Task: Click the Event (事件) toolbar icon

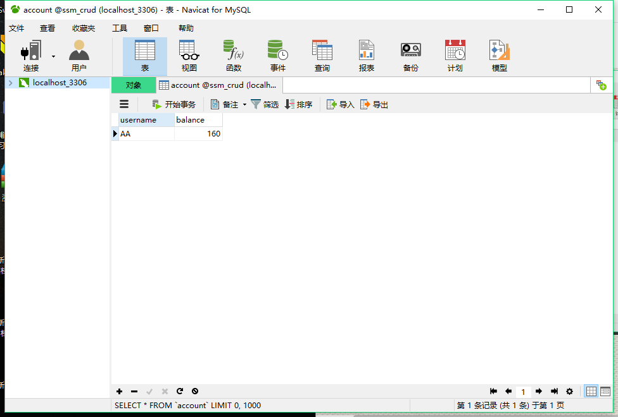Action: (277, 51)
